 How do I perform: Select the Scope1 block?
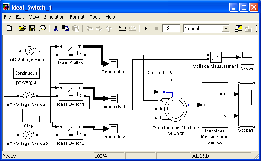pos(246,105)
